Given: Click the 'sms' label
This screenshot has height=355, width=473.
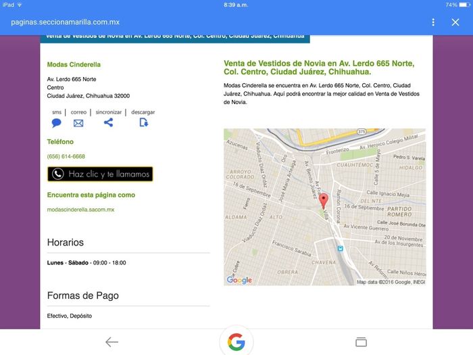Looking at the screenshot, I should point(56,112).
